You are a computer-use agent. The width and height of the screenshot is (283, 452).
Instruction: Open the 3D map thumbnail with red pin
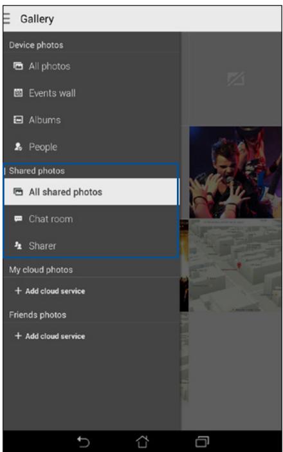click(x=235, y=265)
